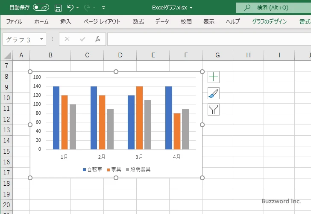311x214 pixels.
Task: Click the Select All corner triangle
Action: click(6, 55)
